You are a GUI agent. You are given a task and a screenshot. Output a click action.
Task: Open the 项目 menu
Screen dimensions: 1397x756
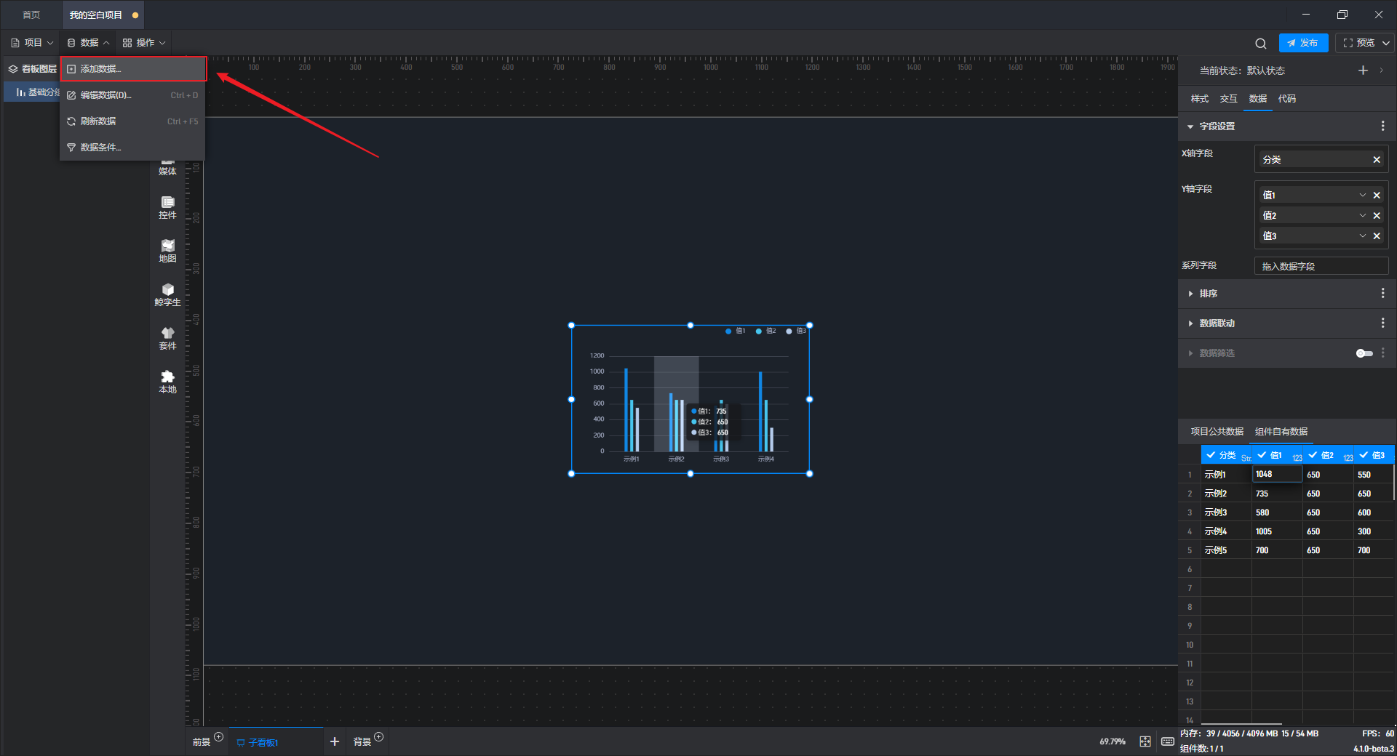click(x=32, y=43)
